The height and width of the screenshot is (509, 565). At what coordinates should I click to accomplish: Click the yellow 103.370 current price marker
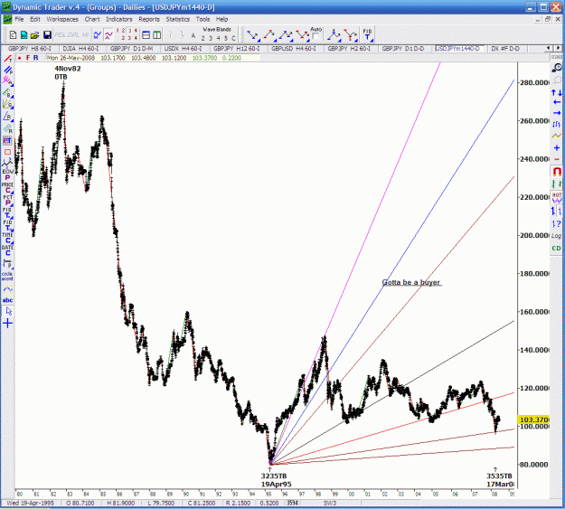pyautogui.click(x=533, y=419)
